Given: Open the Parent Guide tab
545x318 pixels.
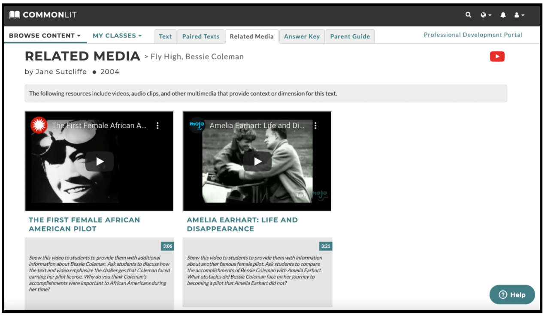Looking at the screenshot, I should click(x=350, y=36).
